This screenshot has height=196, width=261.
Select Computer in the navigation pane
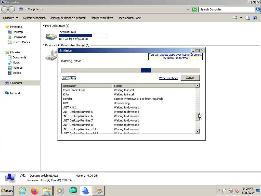(20, 83)
